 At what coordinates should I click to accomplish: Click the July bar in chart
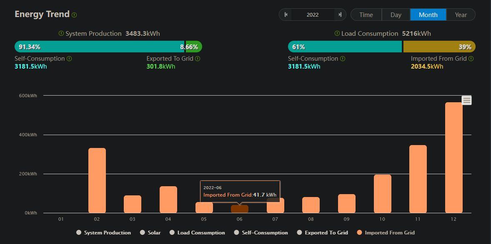tap(275, 206)
